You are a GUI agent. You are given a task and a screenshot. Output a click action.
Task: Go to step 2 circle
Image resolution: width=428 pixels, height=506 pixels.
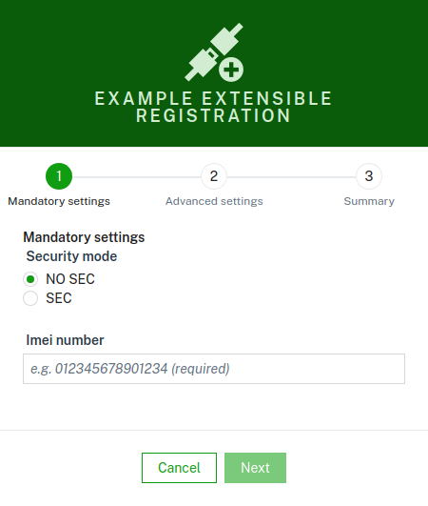pyautogui.click(x=214, y=176)
